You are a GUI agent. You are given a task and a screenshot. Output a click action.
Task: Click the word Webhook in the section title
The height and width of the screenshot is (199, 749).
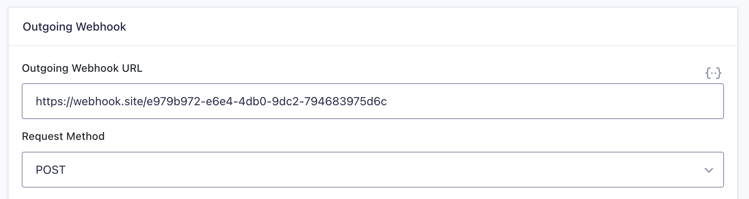[x=101, y=27]
